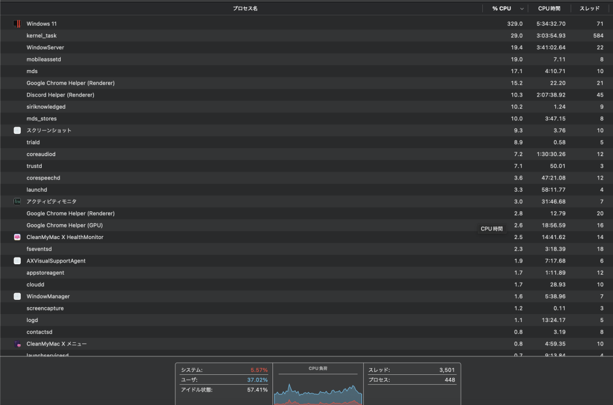
Task: Select the AXVisualSupportAgent process name
Action: point(56,261)
